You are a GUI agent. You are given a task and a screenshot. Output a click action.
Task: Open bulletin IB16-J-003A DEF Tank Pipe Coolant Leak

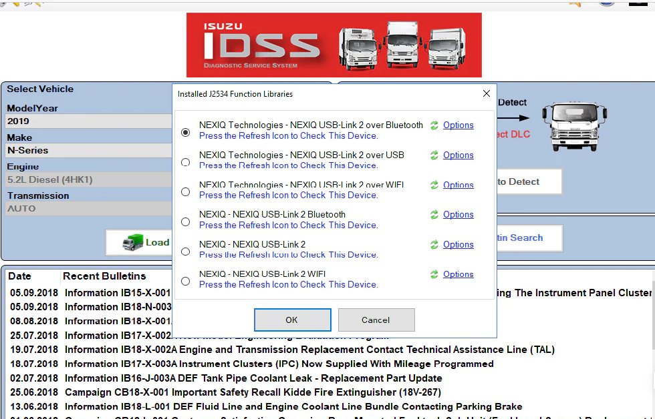226,378
